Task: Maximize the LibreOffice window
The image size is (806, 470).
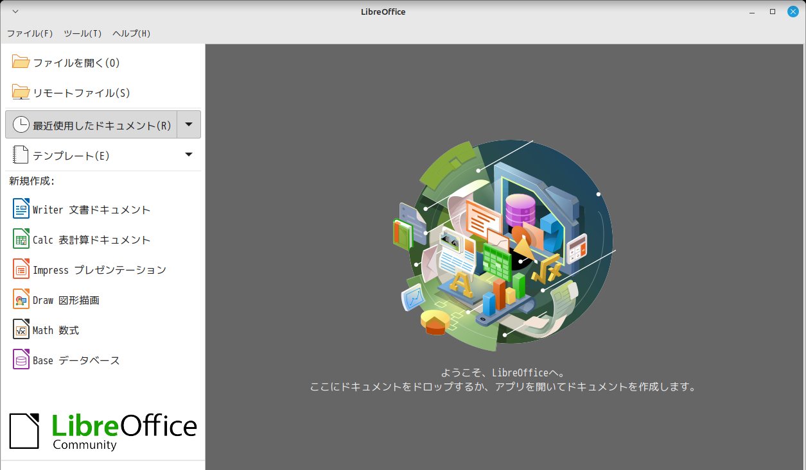Action: (x=773, y=12)
